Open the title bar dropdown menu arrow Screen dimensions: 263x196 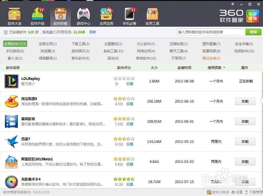click(233, 4)
